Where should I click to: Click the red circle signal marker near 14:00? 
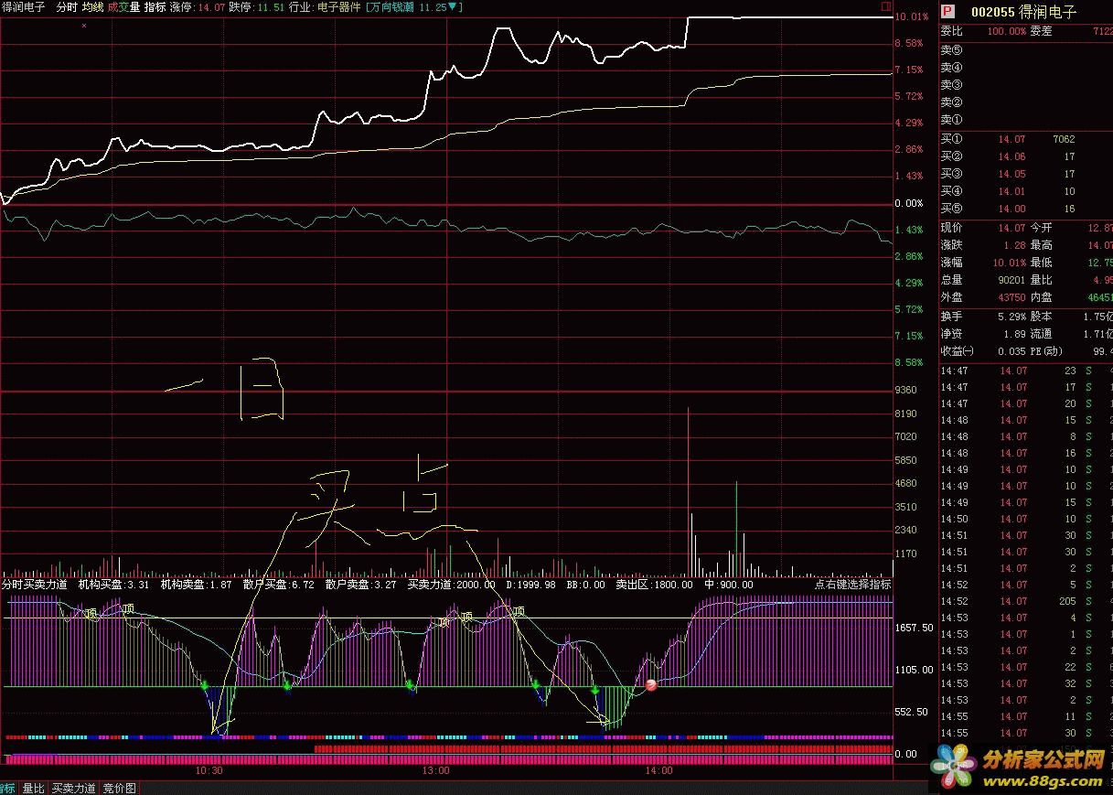pyautogui.click(x=651, y=685)
